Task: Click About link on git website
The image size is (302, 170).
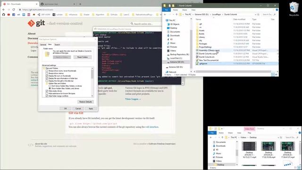Action: pyautogui.click(x=32, y=34)
